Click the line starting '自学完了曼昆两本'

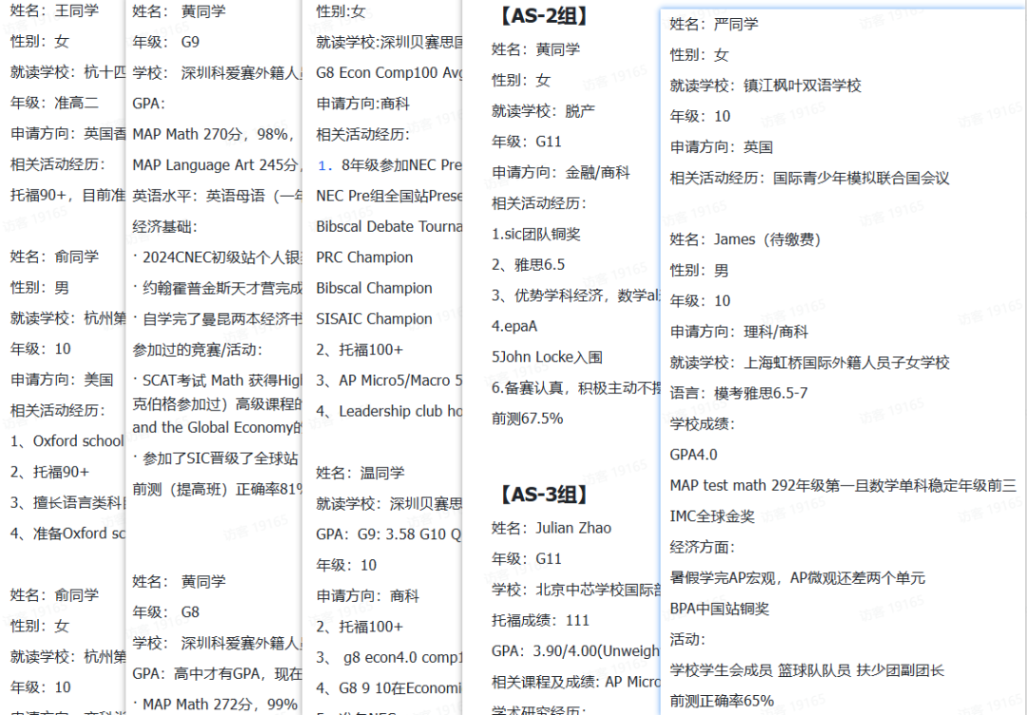217,319
